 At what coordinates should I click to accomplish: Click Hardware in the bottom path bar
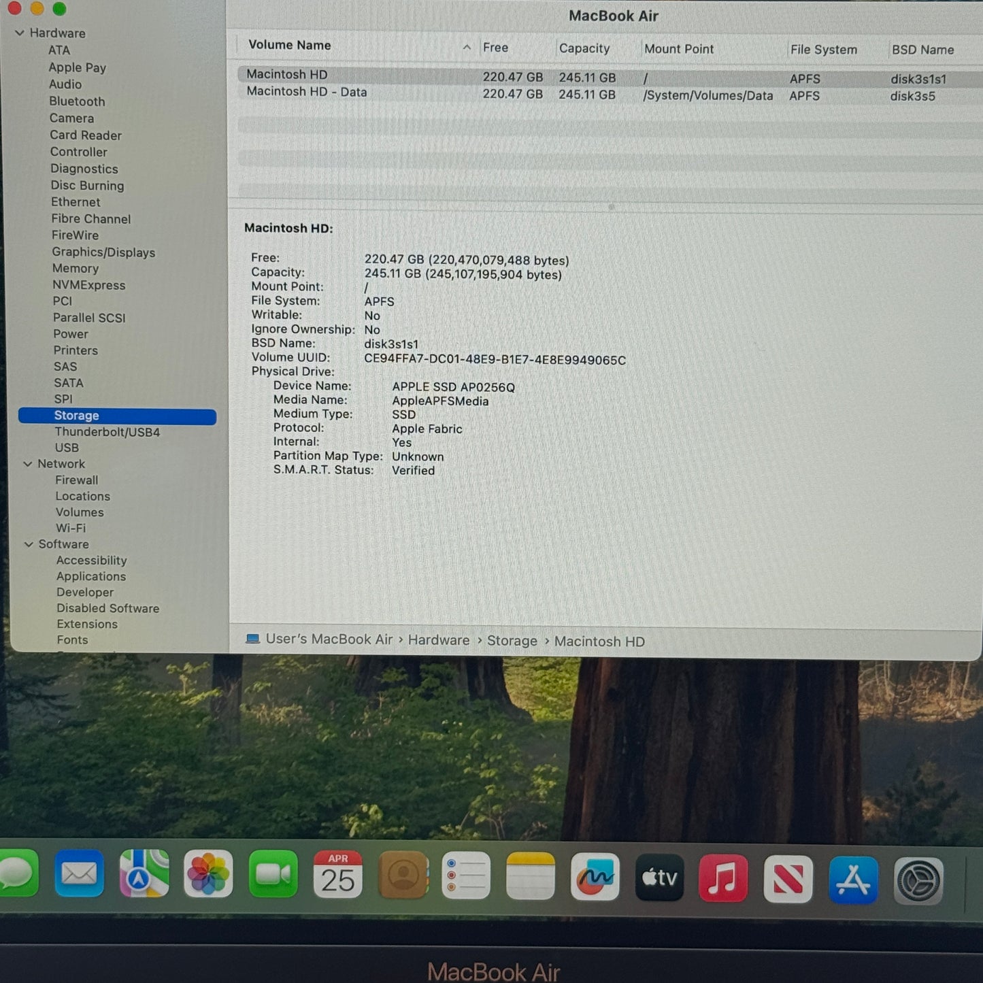pyautogui.click(x=438, y=640)
